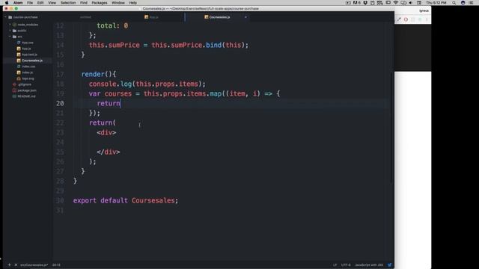Open the View menu
Image resolution: width=479 pixels, height=269 pixels.
[52, 3]
